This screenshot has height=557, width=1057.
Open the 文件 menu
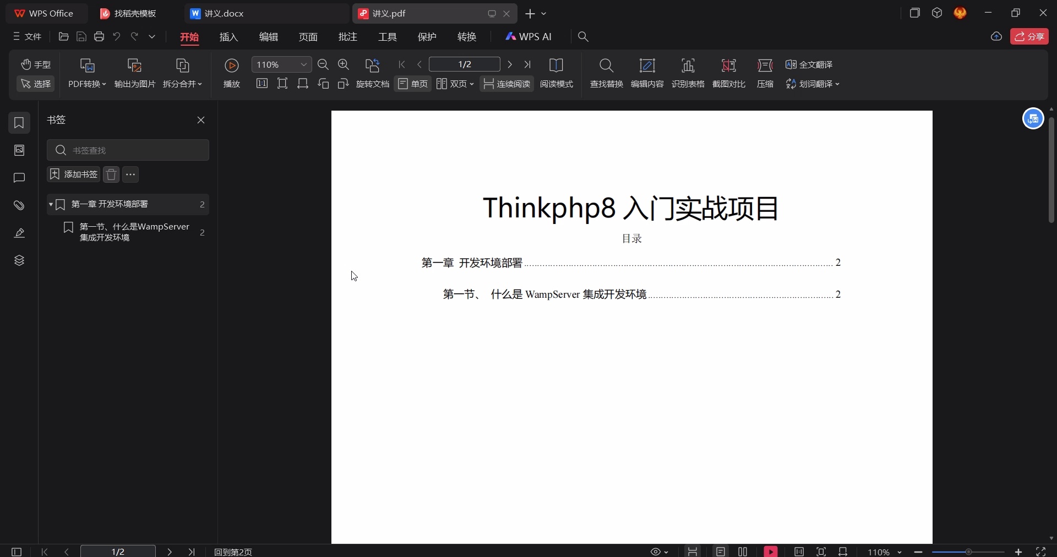[x=28, y=37]
